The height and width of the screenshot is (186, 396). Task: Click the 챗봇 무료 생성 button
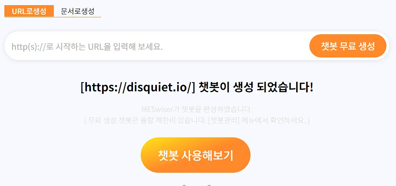coord(348,46)
